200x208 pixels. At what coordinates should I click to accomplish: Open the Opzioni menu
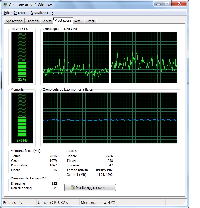[x=20, y=13]
